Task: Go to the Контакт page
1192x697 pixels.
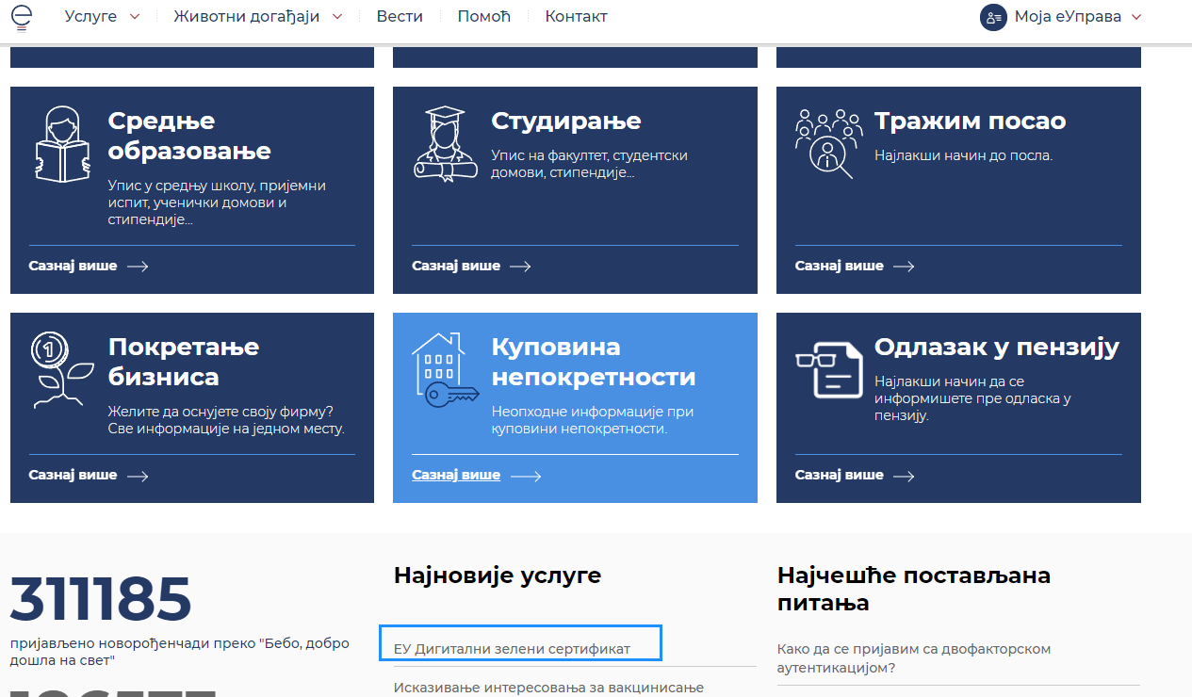Action: pos(576,17)
